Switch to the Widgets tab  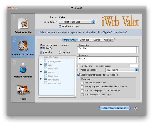pyautogui.click(x=108, y=40)
